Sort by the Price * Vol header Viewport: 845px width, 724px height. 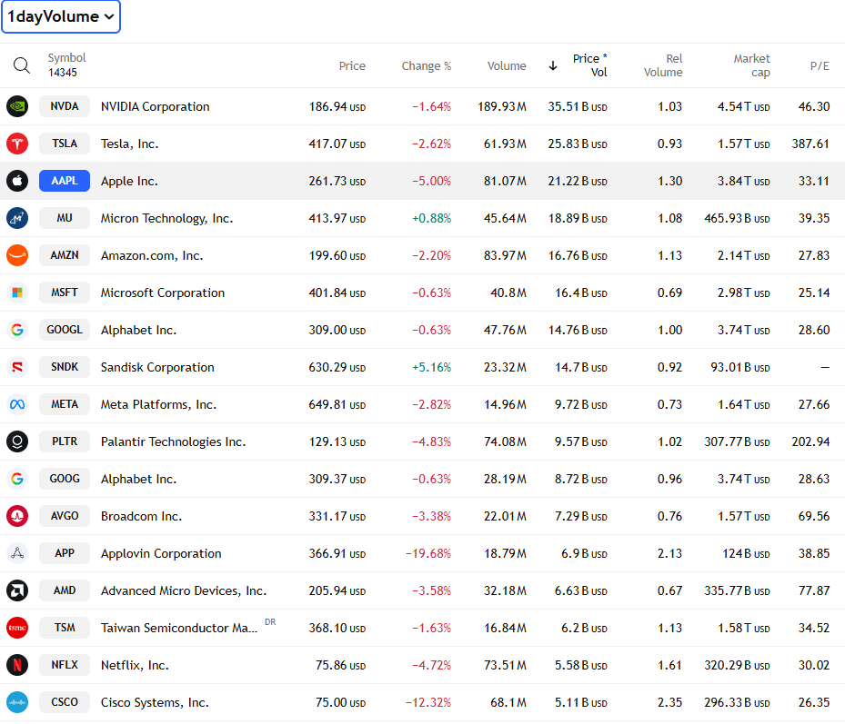pos(590,65)
